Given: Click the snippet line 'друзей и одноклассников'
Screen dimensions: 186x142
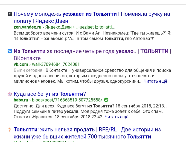Looking at the screenshot, I should (40, 76).
